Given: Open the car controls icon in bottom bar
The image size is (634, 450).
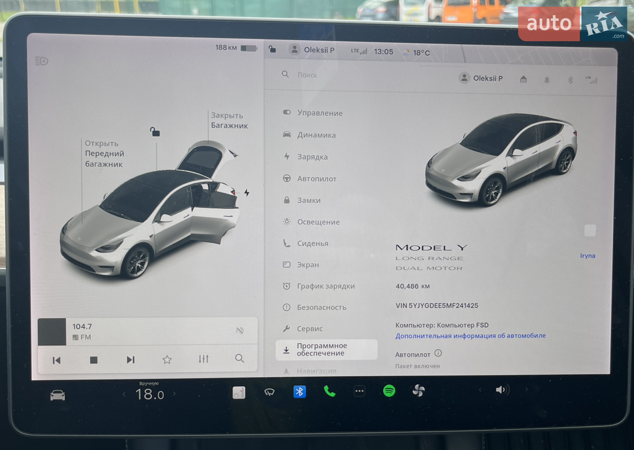Looking at the screenshot, I should click(x=57, y=395).
